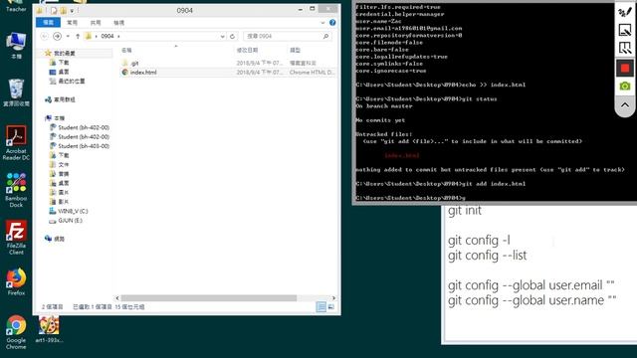The height and width of the screenshot is (358, 637).
Task: Sort files by the 修改日期 (Date modified) column
Action: pyautogui.click(x=247, y=50)
